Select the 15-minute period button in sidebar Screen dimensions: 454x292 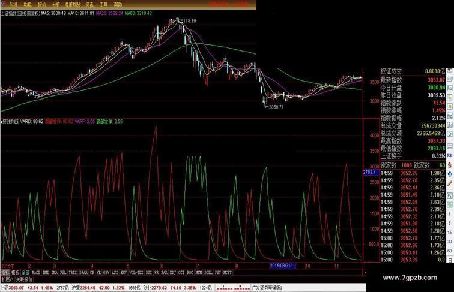(x=450, y=233)
